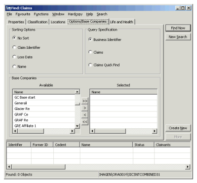The width and height of the screenshot is (197, 183).
Task: Click the Status column header
Action: (144, 145)
